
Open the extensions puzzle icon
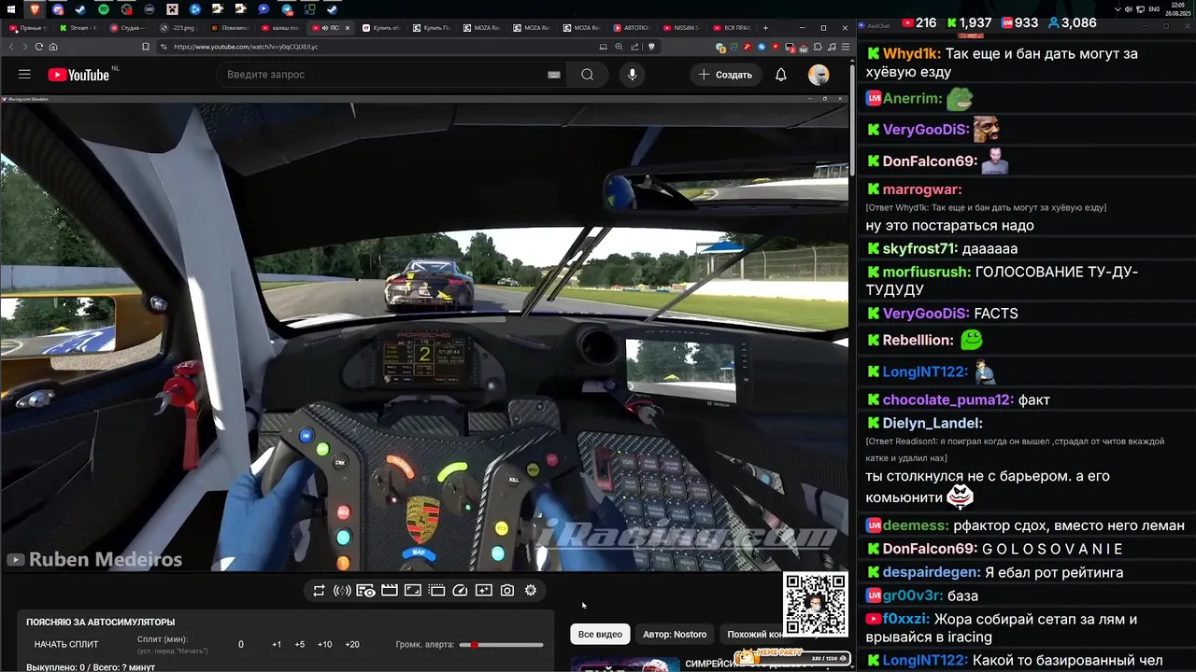(818, 47)
